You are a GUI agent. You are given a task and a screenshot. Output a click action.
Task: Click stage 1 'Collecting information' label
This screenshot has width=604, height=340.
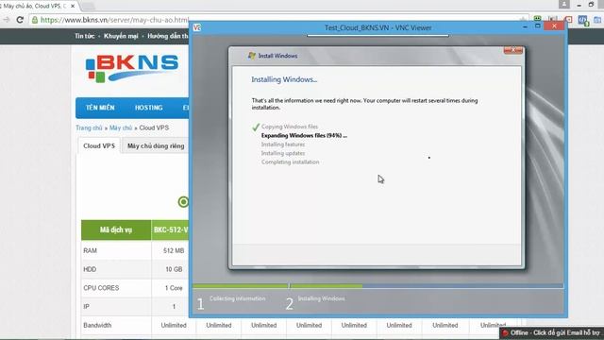pyautogui.click(x=237, y=298)
